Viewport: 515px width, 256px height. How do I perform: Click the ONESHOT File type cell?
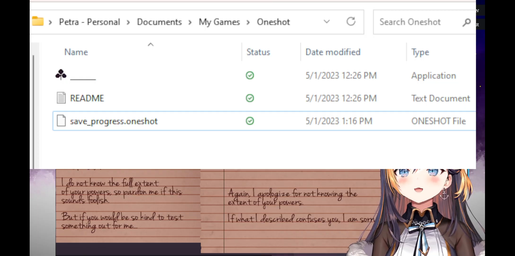click(438, 121)
